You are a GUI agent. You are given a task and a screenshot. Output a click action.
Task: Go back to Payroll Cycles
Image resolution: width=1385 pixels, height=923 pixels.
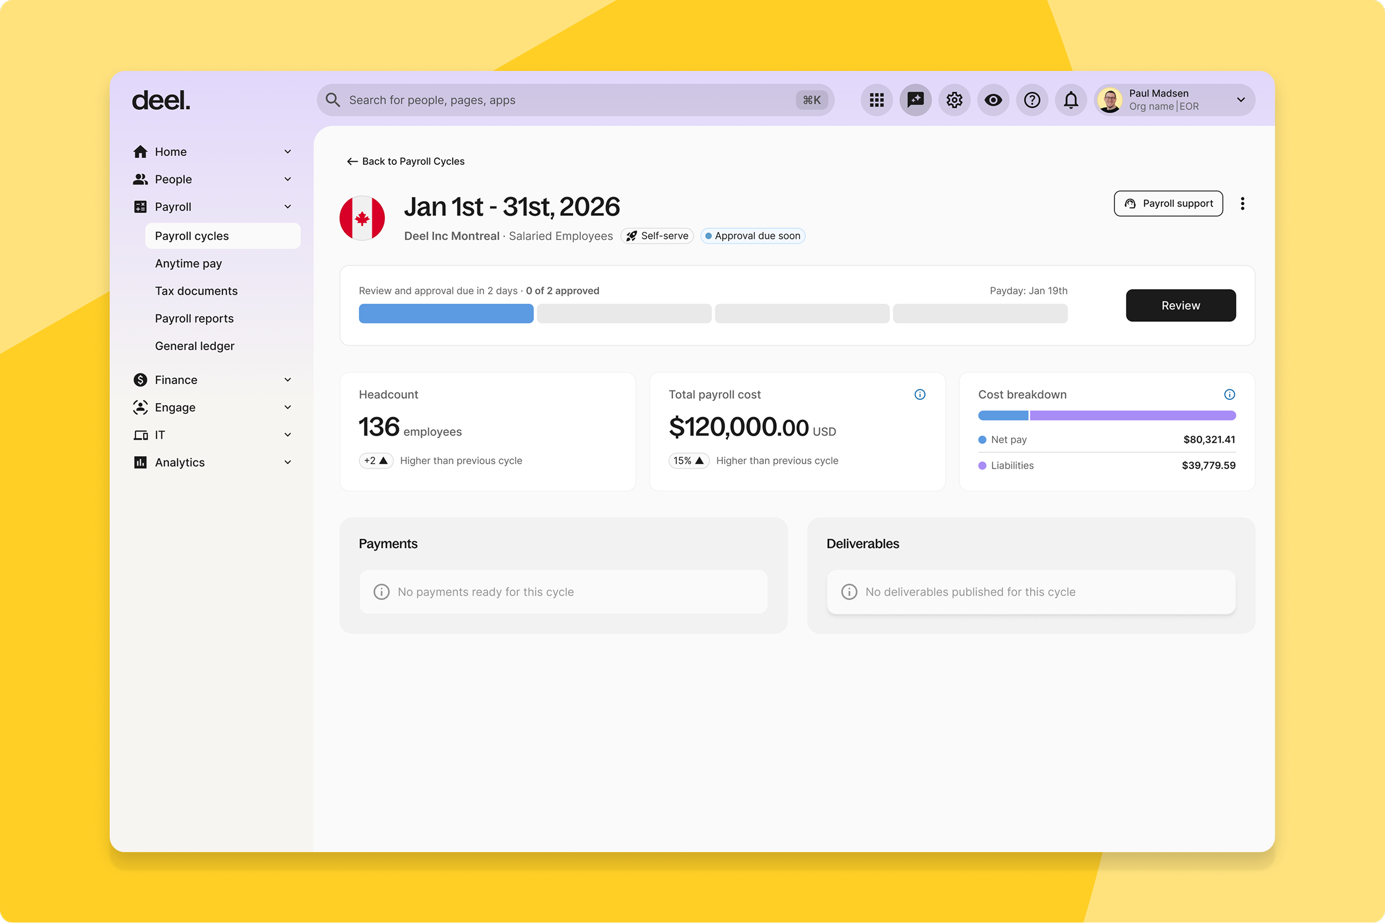tap(405, 161)
